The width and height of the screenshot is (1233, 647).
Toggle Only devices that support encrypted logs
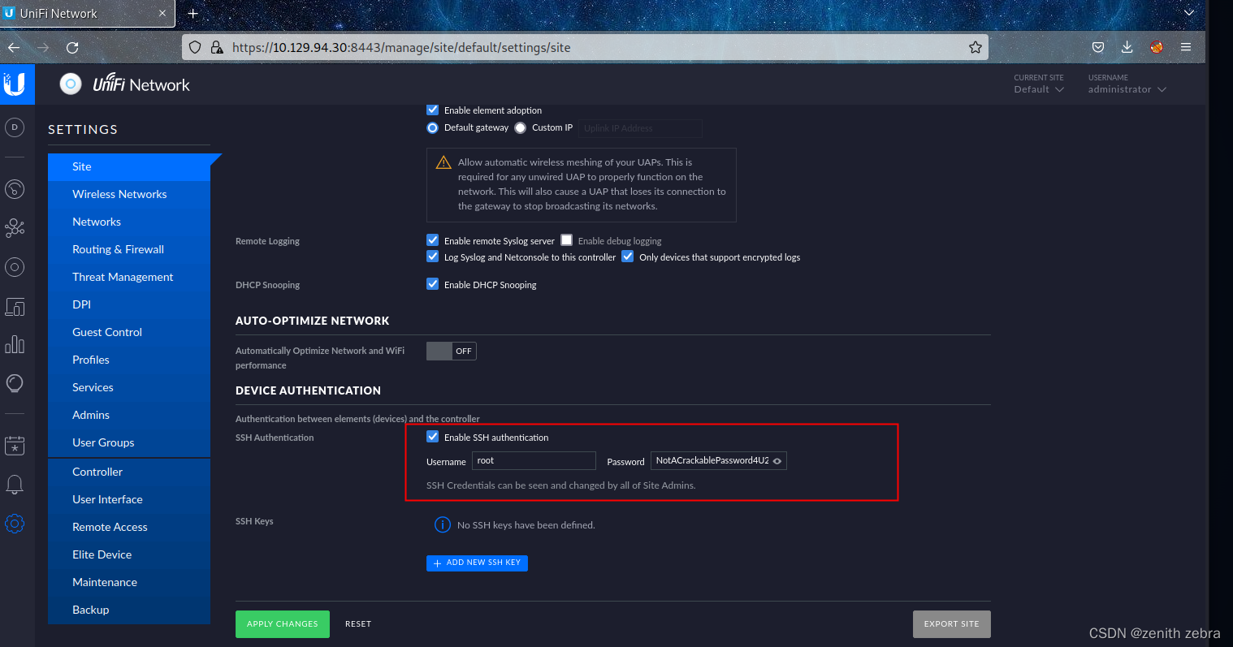628,257
